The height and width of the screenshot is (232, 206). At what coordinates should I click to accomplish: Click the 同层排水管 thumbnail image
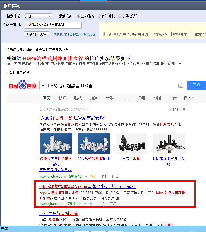point(131,143)
